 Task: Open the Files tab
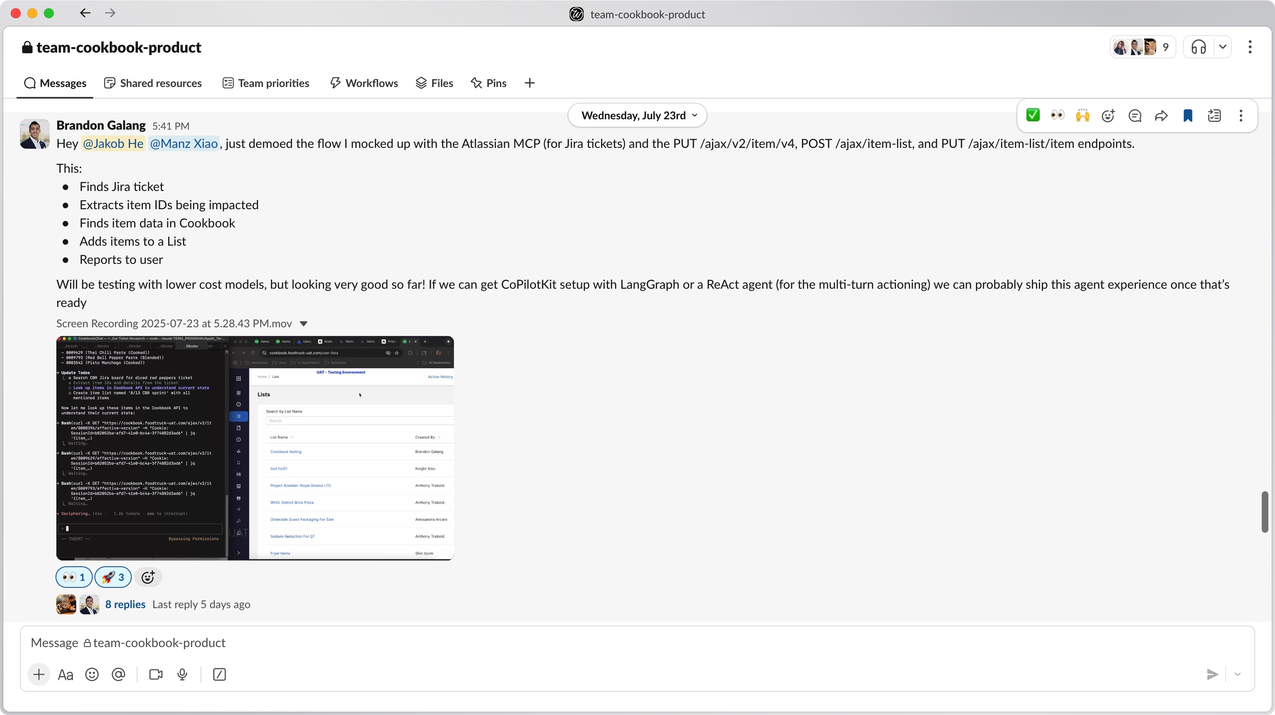(434, 83)
